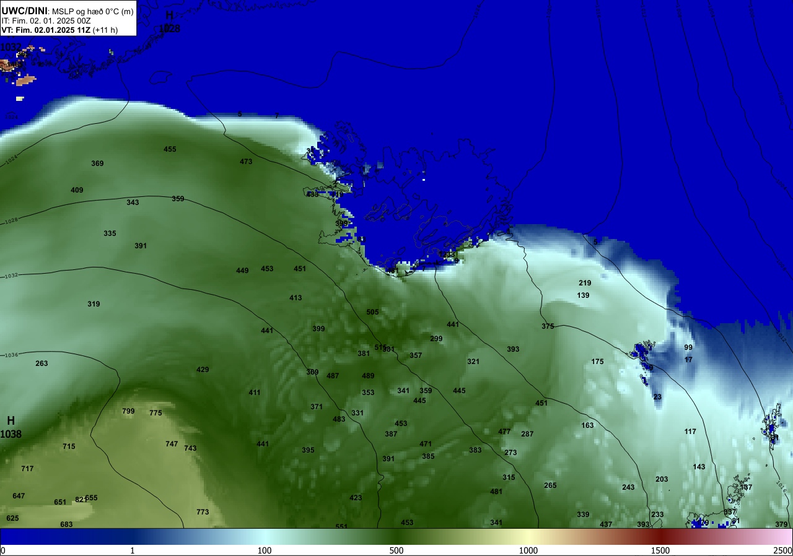The height and width of the screenshot is (556, 793).
Task: Click the title text "UWC/DINI: MSLP og hæð 0°C (m)"
Action: click(67, 11)
